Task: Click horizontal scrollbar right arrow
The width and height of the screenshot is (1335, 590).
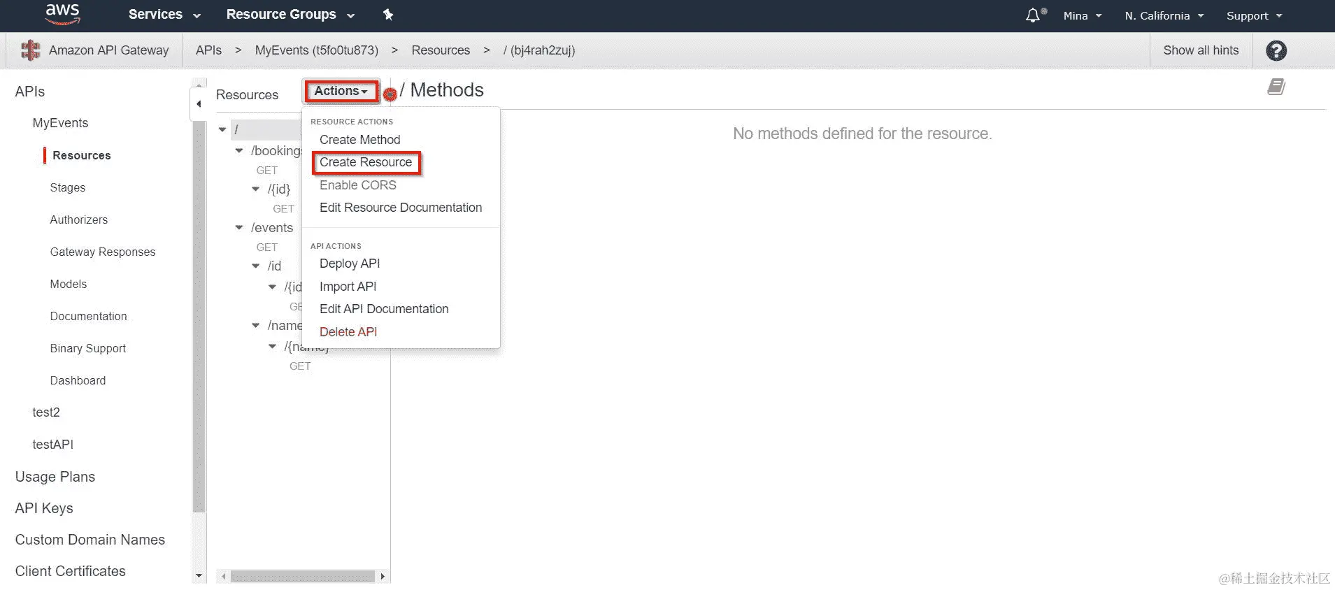Action: [383, 577]
